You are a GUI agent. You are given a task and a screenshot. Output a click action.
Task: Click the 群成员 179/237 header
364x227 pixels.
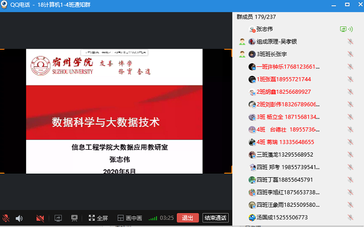(x=257, y=17)
